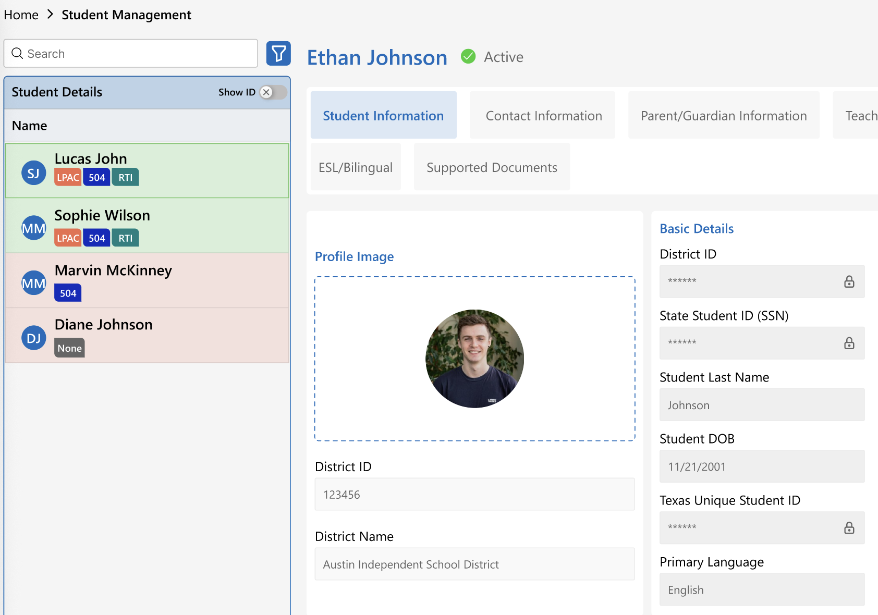Screen dimensions: 878x615
Task: Select Diane Johnson in student list
Action: [147, 335]
